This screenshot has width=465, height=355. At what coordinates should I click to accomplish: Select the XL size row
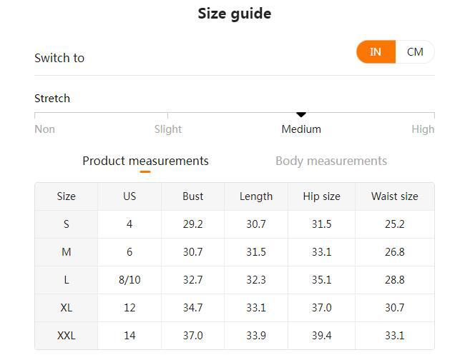[x=66, y=308]
